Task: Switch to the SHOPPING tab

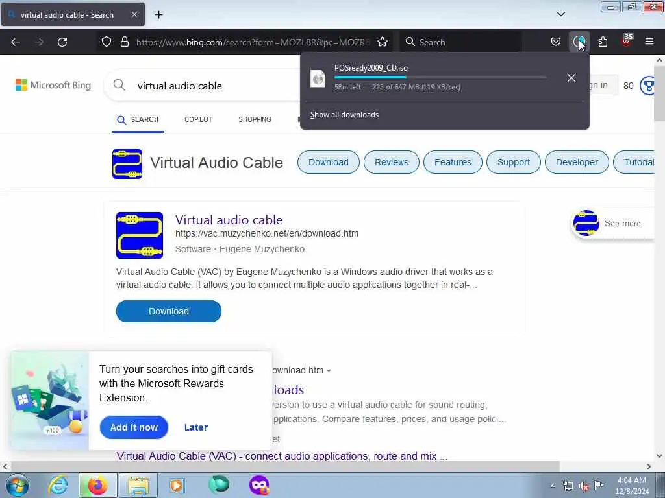Action: [255, 119]
